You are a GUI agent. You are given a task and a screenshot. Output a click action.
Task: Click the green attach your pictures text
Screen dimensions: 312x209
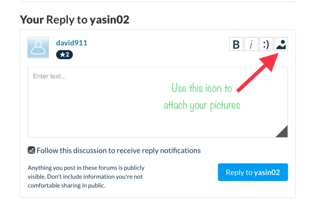pos(202,105)
